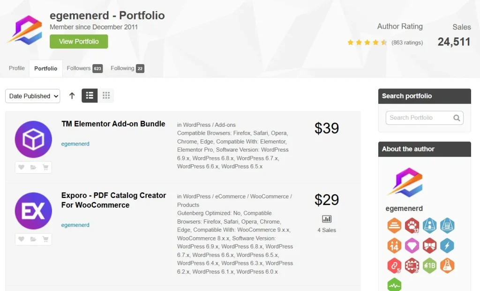480x291 pixels.
Task: Click the Search Portfolio input field
Action: [x=419, y=118]
